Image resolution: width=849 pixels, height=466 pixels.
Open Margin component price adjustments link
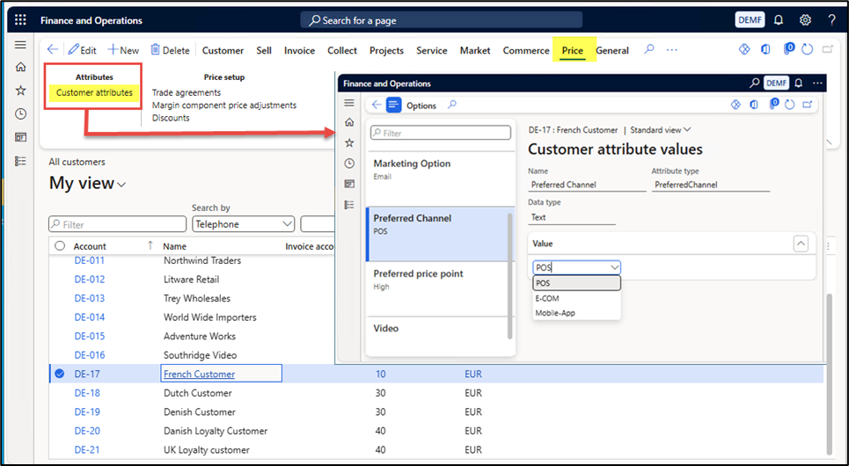coord(224,105)
